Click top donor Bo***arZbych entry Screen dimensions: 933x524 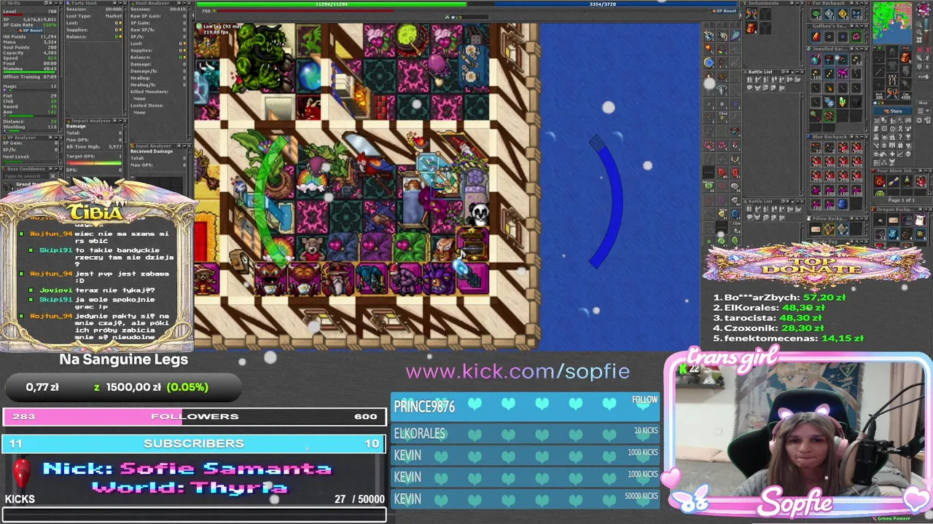[x=779, y=298]
